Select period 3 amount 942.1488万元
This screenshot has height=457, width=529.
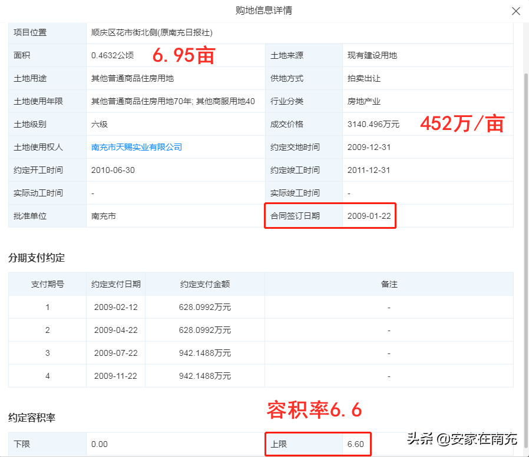tap(205, 353)
